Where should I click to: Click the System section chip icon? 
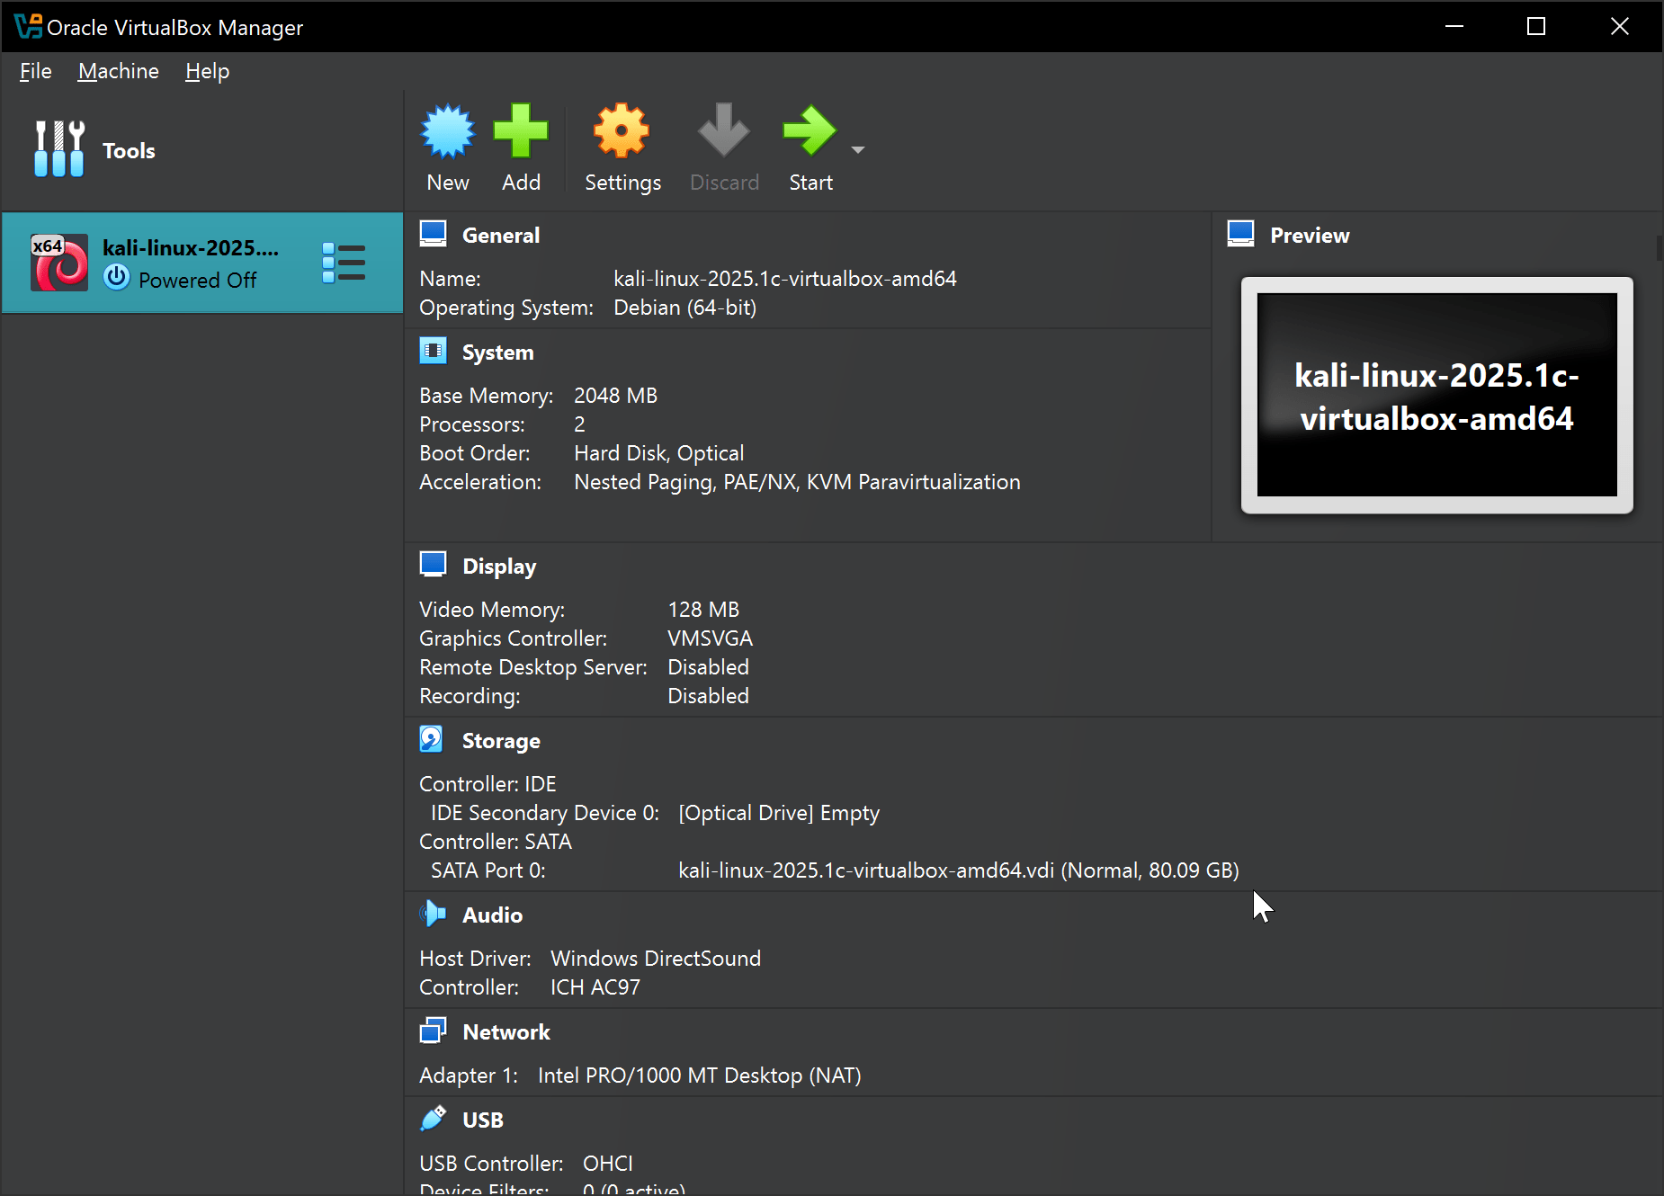(433, 351)
